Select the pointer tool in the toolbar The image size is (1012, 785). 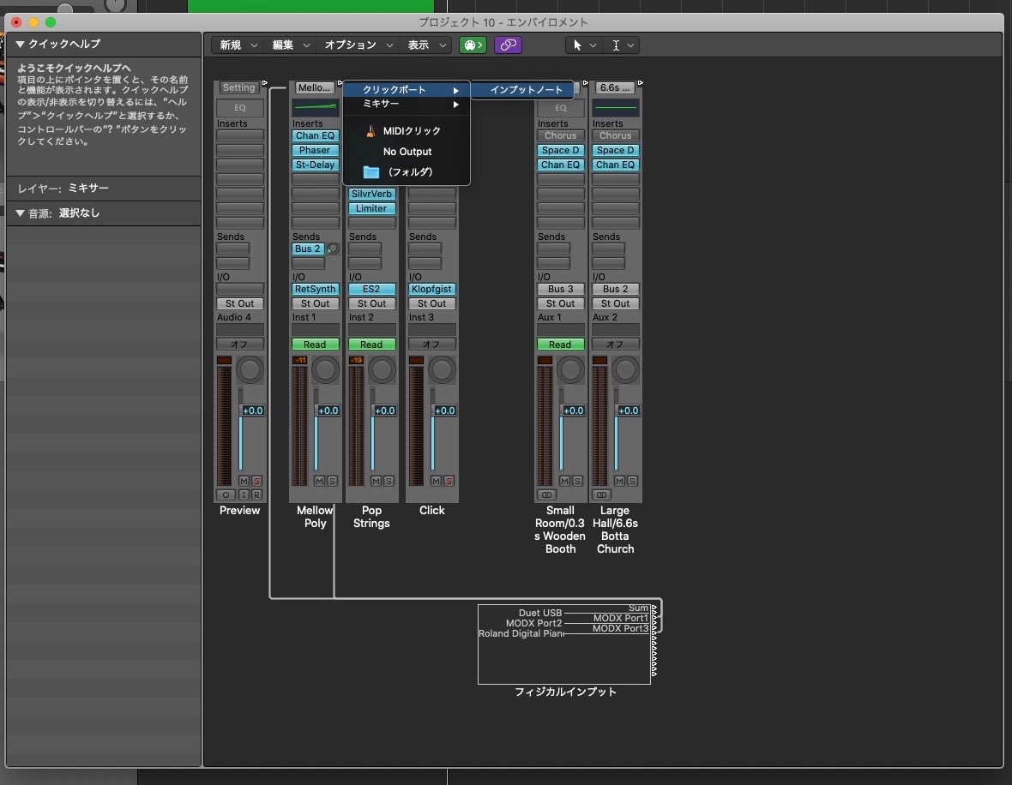(x=577, y=45)
